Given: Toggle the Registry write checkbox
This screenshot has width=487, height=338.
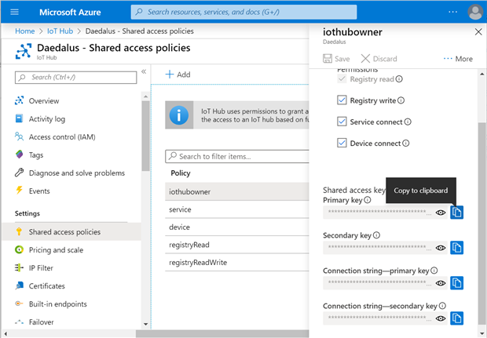Looking at the screenshot, I should click(342, 100).
